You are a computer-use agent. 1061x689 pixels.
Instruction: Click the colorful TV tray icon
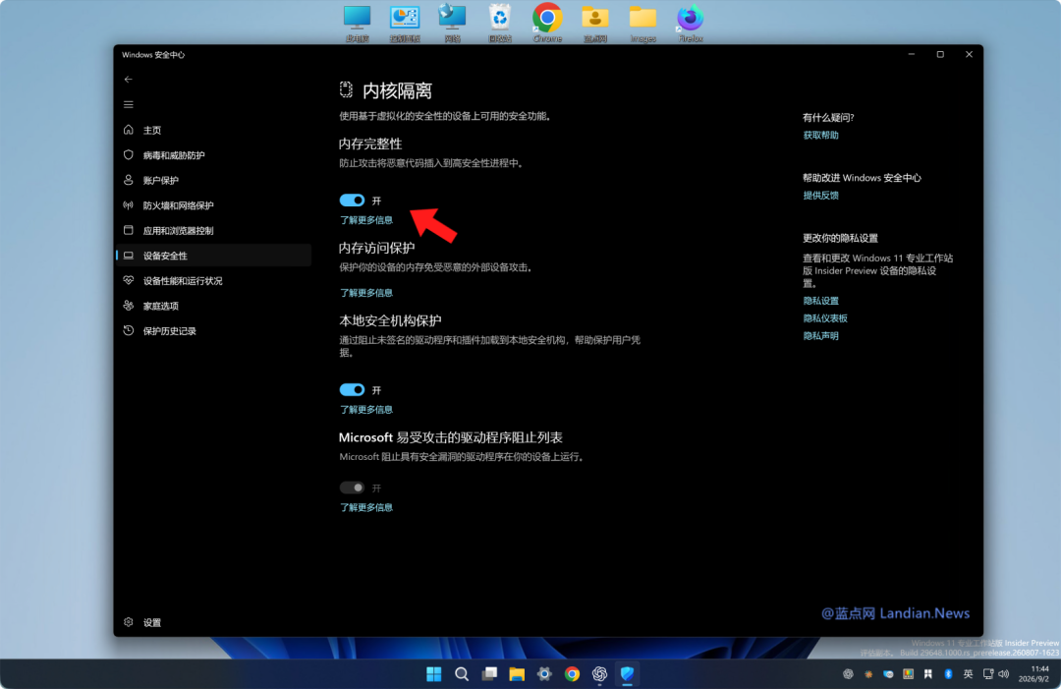[908, 674]
